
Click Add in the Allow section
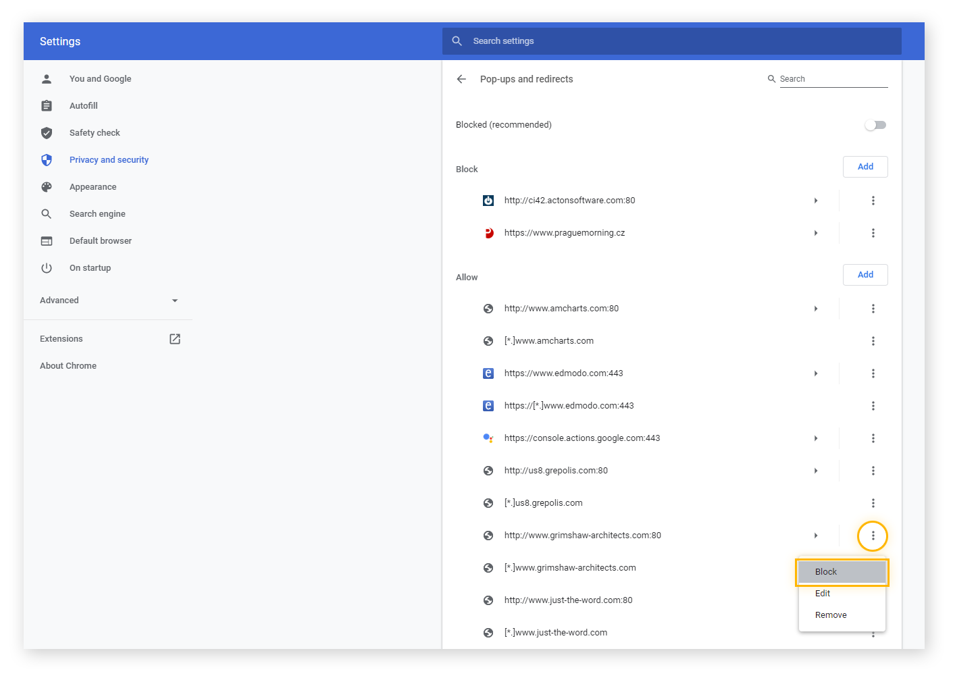865,274
